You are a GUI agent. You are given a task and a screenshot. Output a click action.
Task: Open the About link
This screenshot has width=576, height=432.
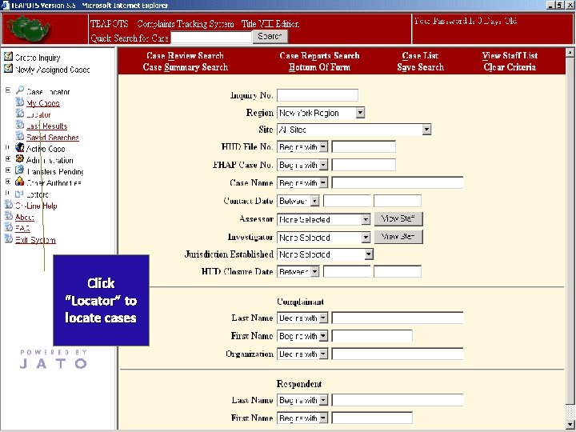(x=25, y=217)
